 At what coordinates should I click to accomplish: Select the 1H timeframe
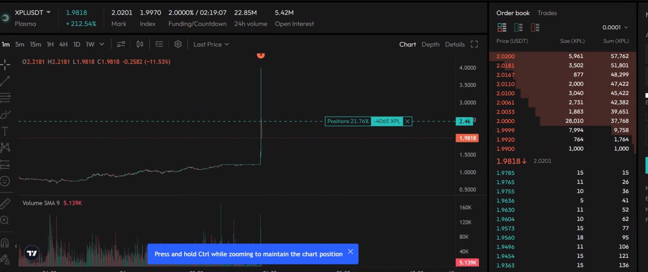click(x=50, y=44)
